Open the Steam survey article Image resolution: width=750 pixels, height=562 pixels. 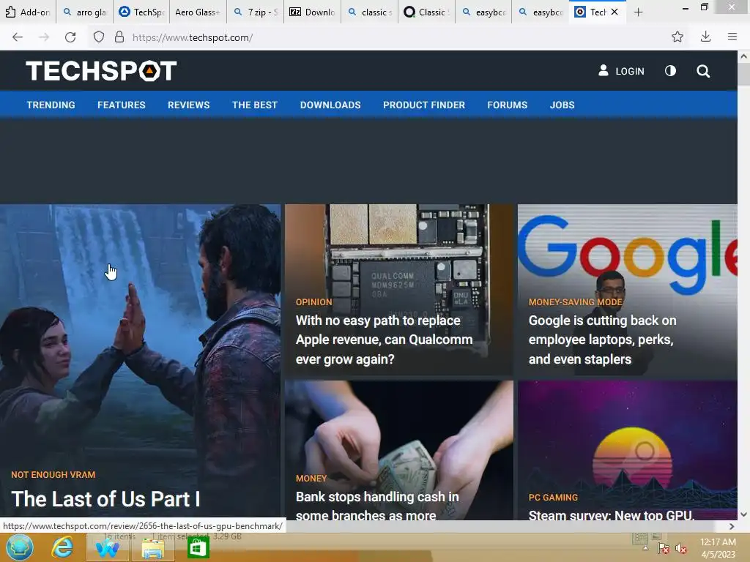pos(612,514)
